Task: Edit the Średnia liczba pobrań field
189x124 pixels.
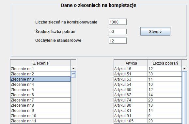Action: pos(118,31)
